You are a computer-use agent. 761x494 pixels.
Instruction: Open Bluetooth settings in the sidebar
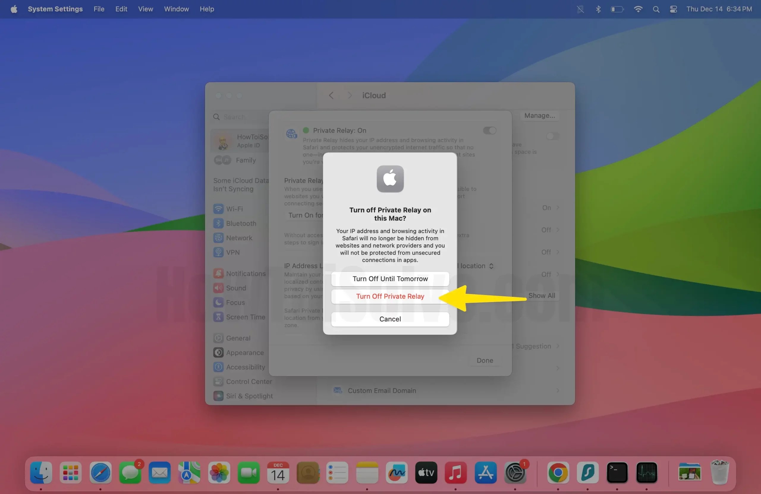tap(240, 223)
